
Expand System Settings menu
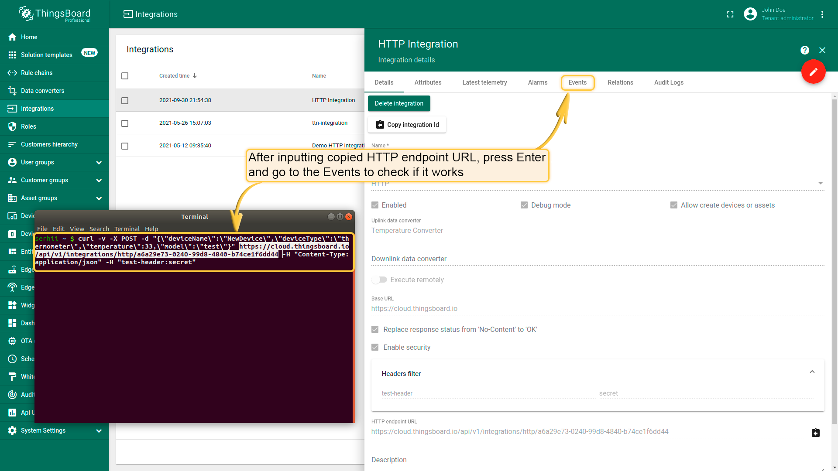(x=99, y=430)
